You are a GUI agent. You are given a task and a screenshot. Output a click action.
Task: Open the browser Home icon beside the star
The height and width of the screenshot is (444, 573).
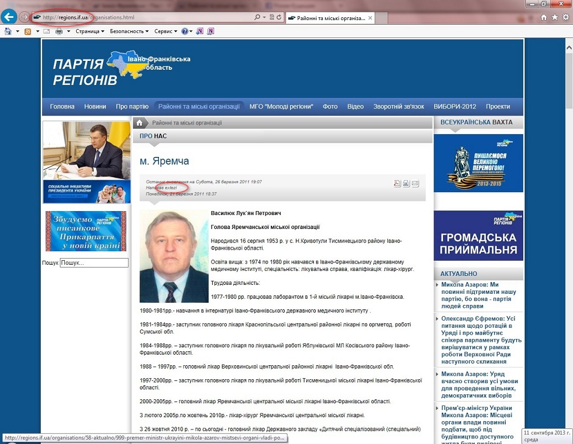click(x=544, y=17)
